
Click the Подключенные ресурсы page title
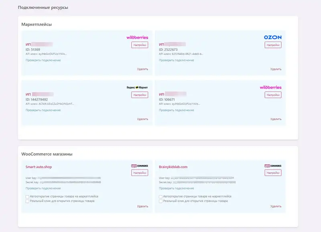[43, 8]
